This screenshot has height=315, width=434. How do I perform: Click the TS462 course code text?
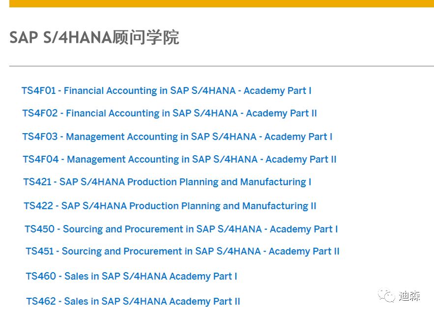pyautogui.click(x=41, y=301)
